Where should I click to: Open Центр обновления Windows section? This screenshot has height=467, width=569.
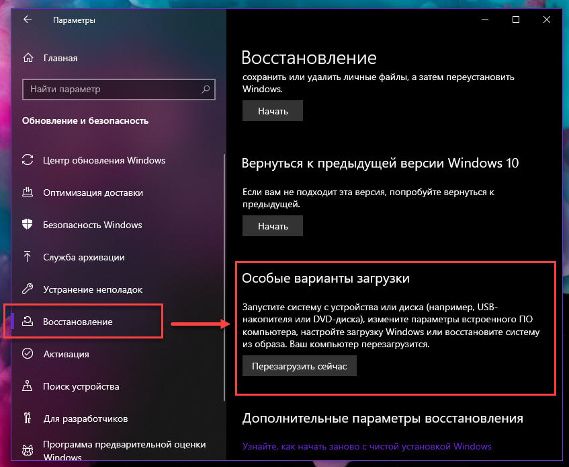click(x=103, y=160)
